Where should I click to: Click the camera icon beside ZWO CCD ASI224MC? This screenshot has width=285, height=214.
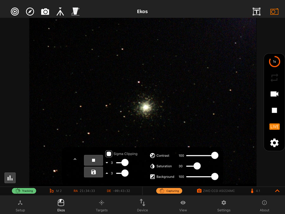tap(199, 191)
